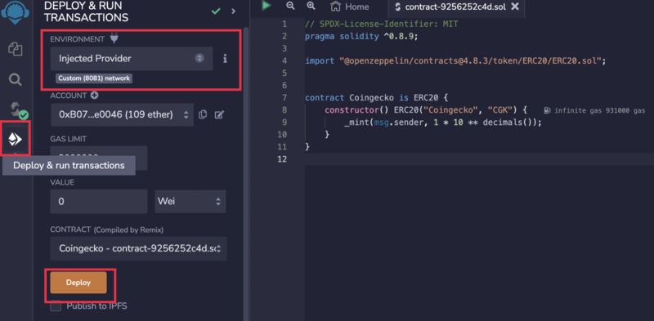Screen dimensions: 654x321
Task: Click the infinite gas 931000 gas estimate
Action: pos(595,111)
